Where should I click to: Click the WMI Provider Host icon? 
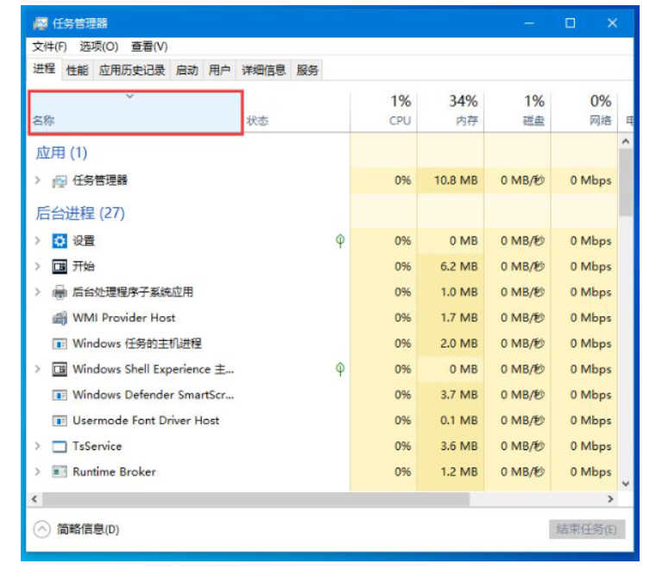click(x=60, y=318)
